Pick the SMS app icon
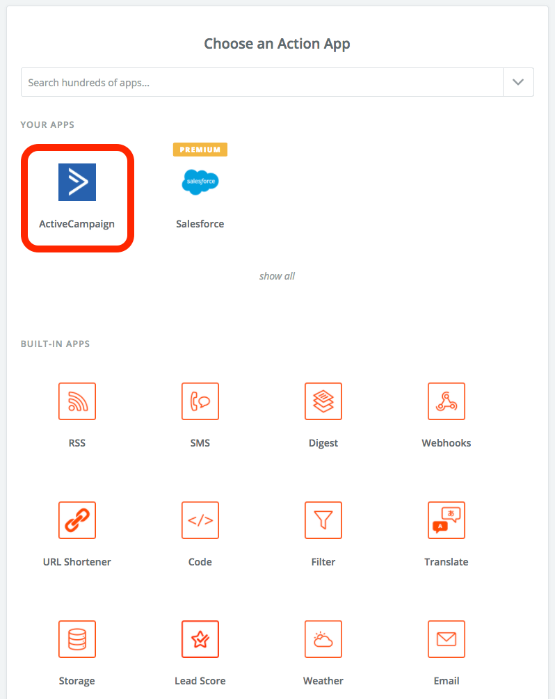Image resolution: width=555 pixels, height=699 pixels. (200, 401)
